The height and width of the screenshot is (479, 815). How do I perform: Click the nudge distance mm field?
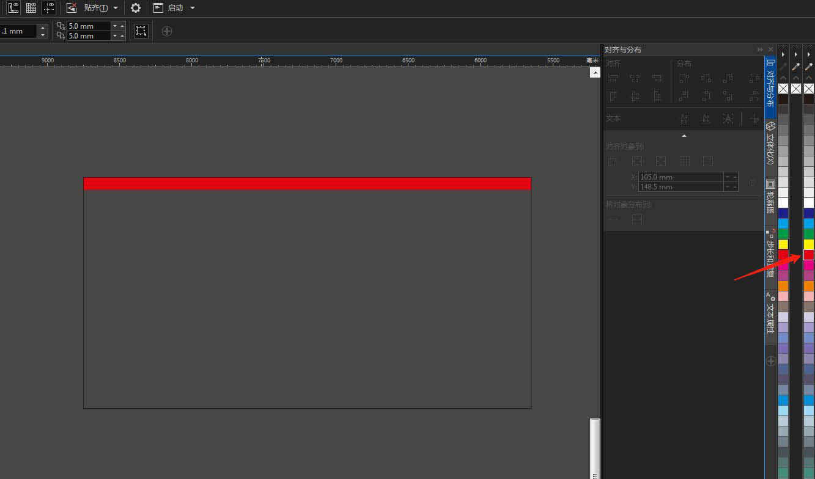(x=18, y=31)
